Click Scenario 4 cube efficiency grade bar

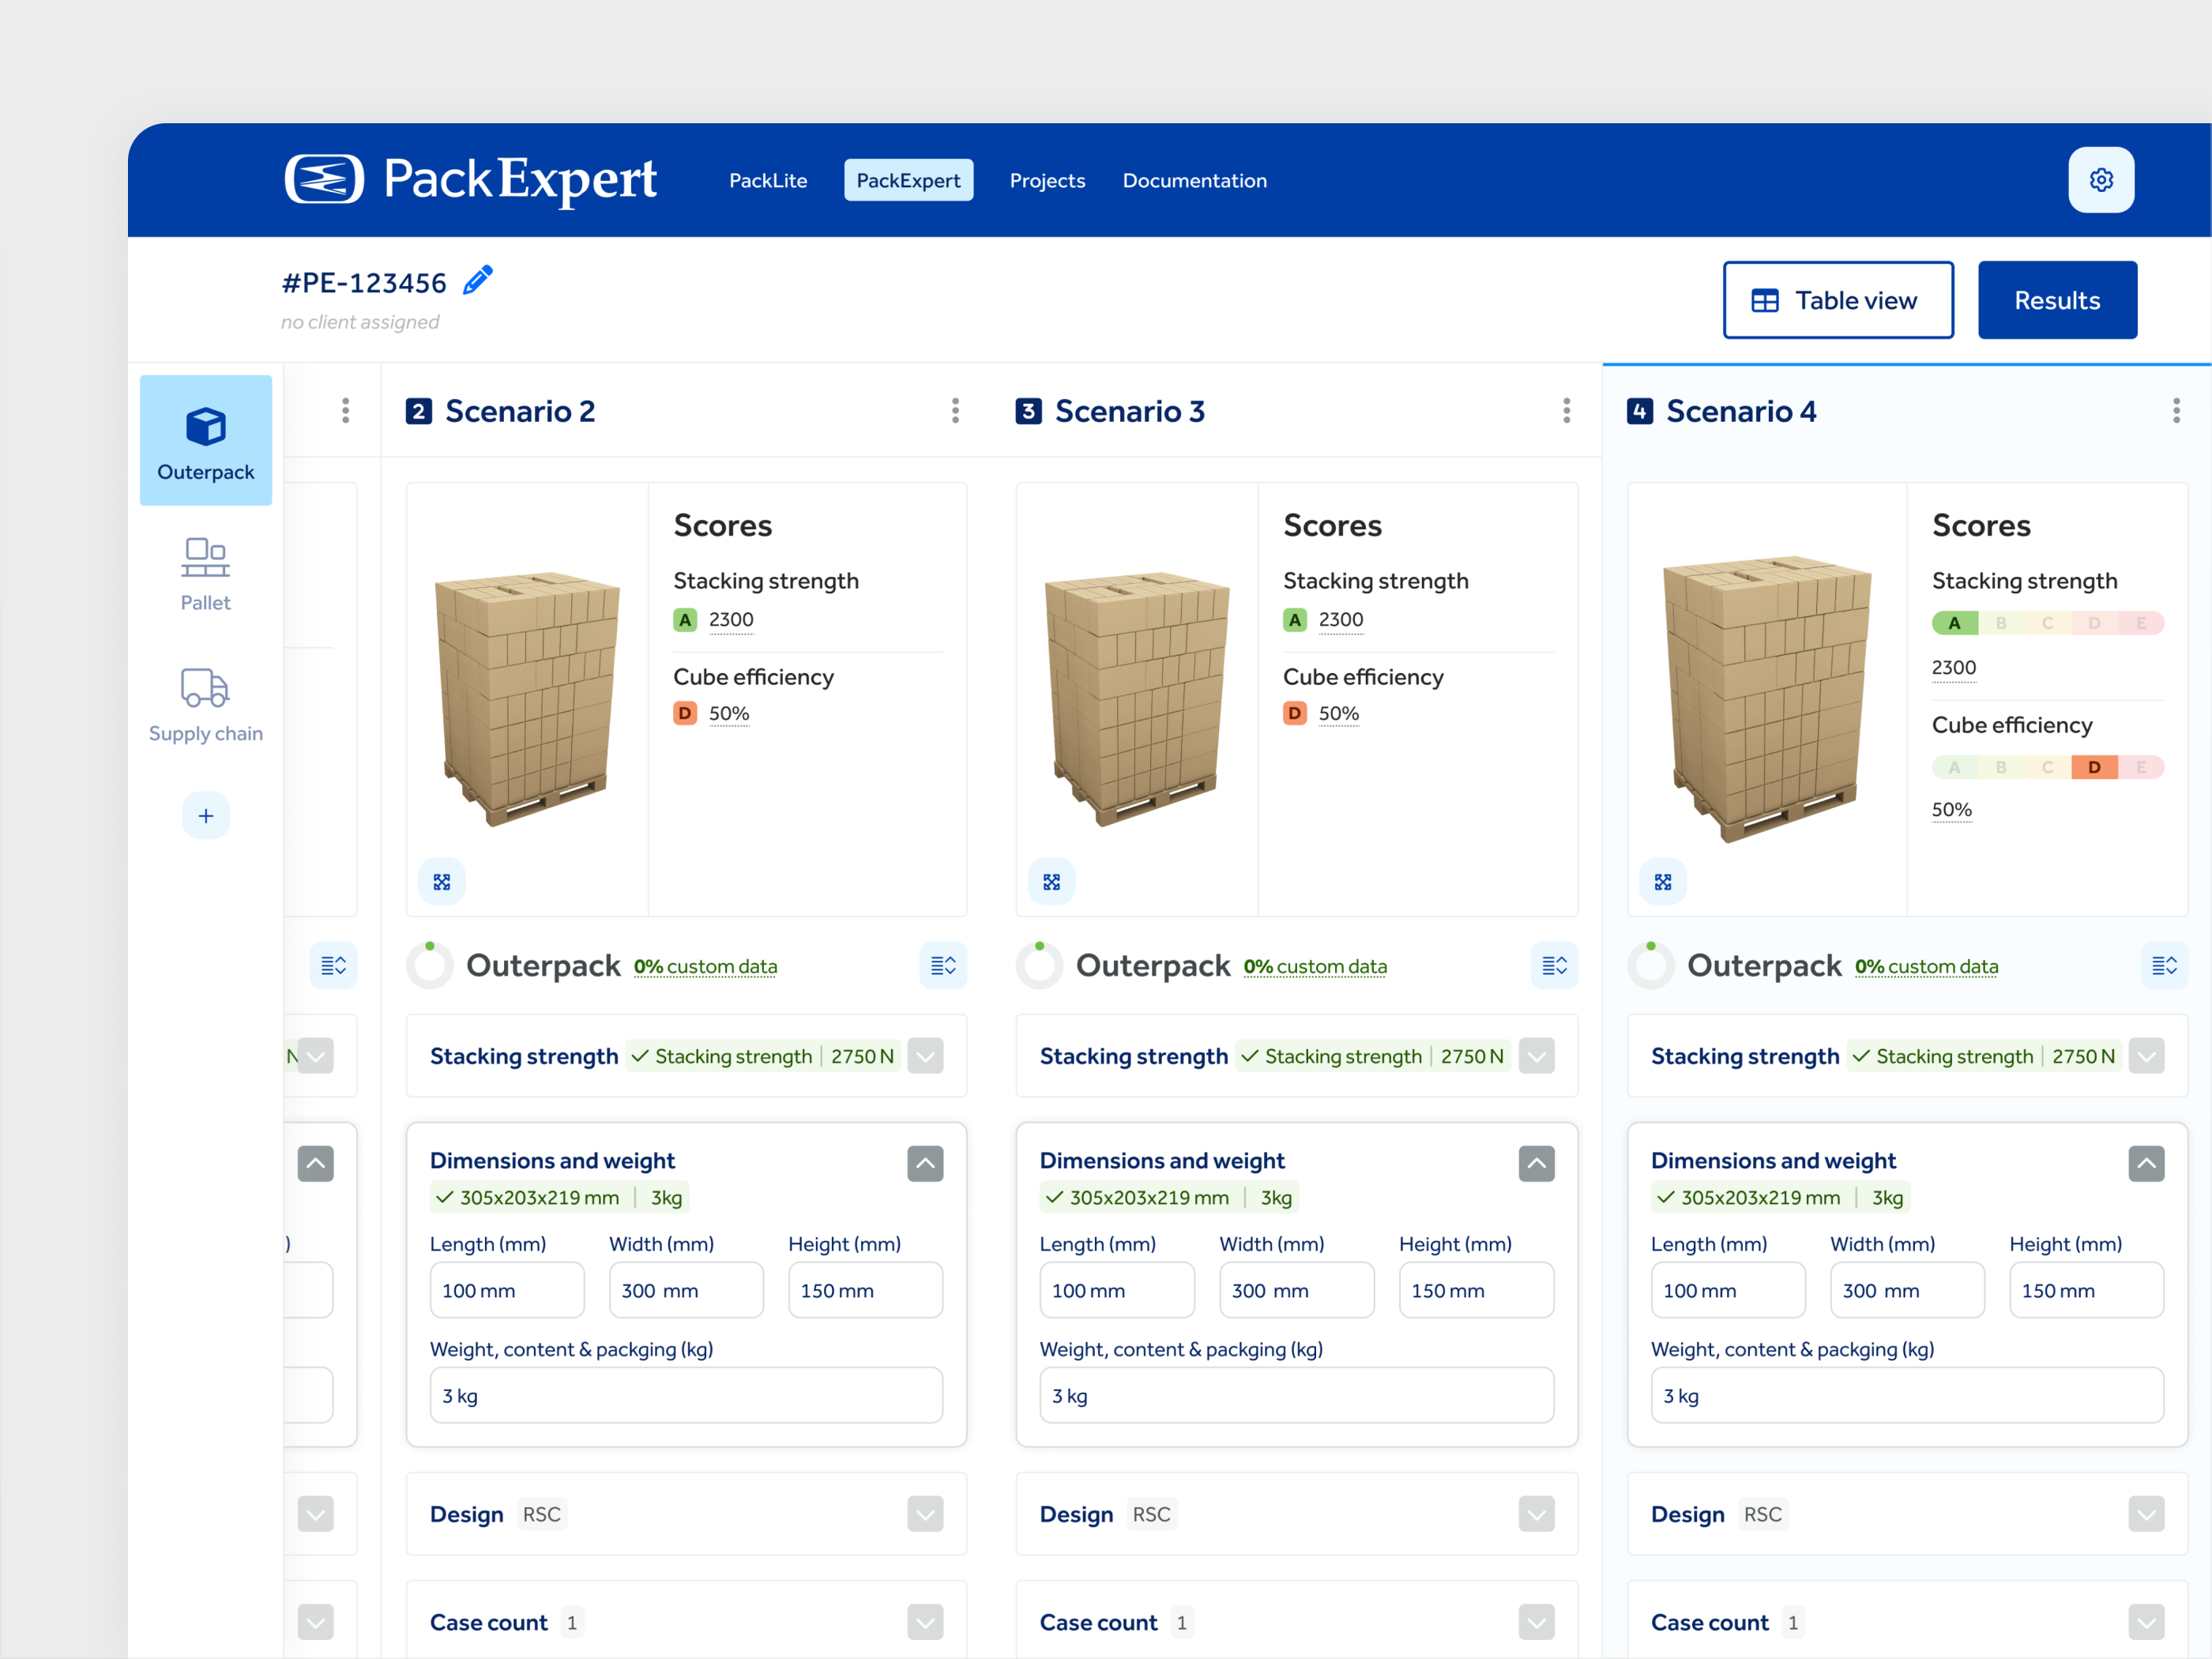pyautogui.click(x=2047, y=767)
